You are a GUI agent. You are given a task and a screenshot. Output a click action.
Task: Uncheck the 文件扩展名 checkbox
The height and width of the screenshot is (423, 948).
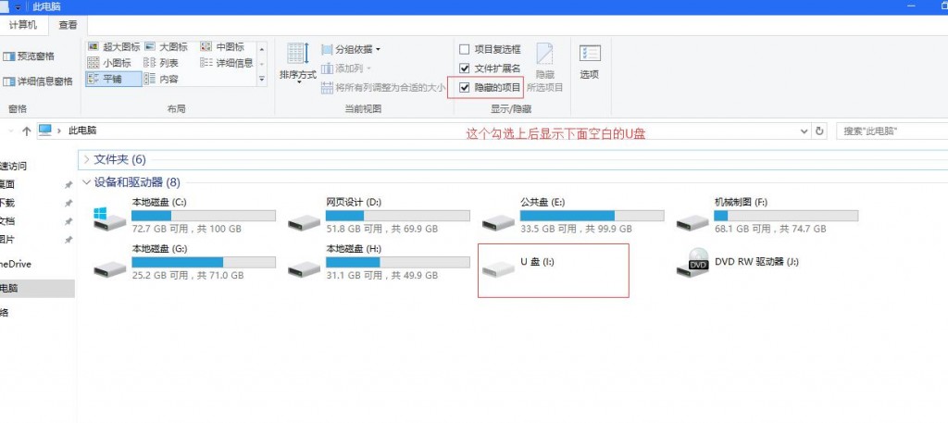[x=465, y=68]
